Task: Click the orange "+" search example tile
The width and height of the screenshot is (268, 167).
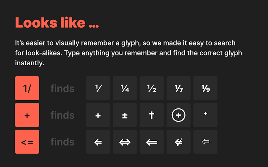Action: click(27, 115)
